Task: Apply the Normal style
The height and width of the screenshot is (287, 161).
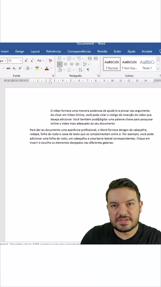Action: coord(112,64)
